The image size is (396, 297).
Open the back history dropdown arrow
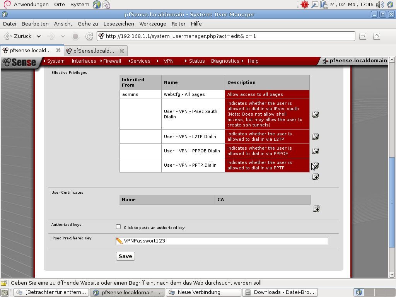pos(39,36)
